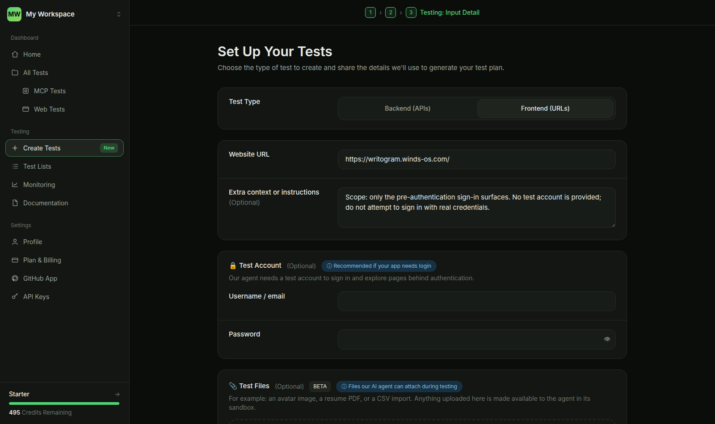Screen dimensions: 715x424
Task: Open All Tests in the sidebar
Action: point(64,73)
